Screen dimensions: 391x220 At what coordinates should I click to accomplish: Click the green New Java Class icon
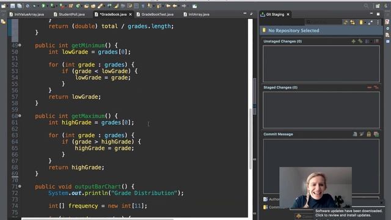point(78,6)
